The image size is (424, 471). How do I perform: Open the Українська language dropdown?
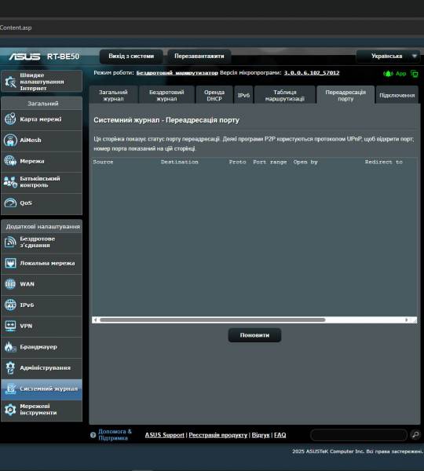(x=388, y=57)
